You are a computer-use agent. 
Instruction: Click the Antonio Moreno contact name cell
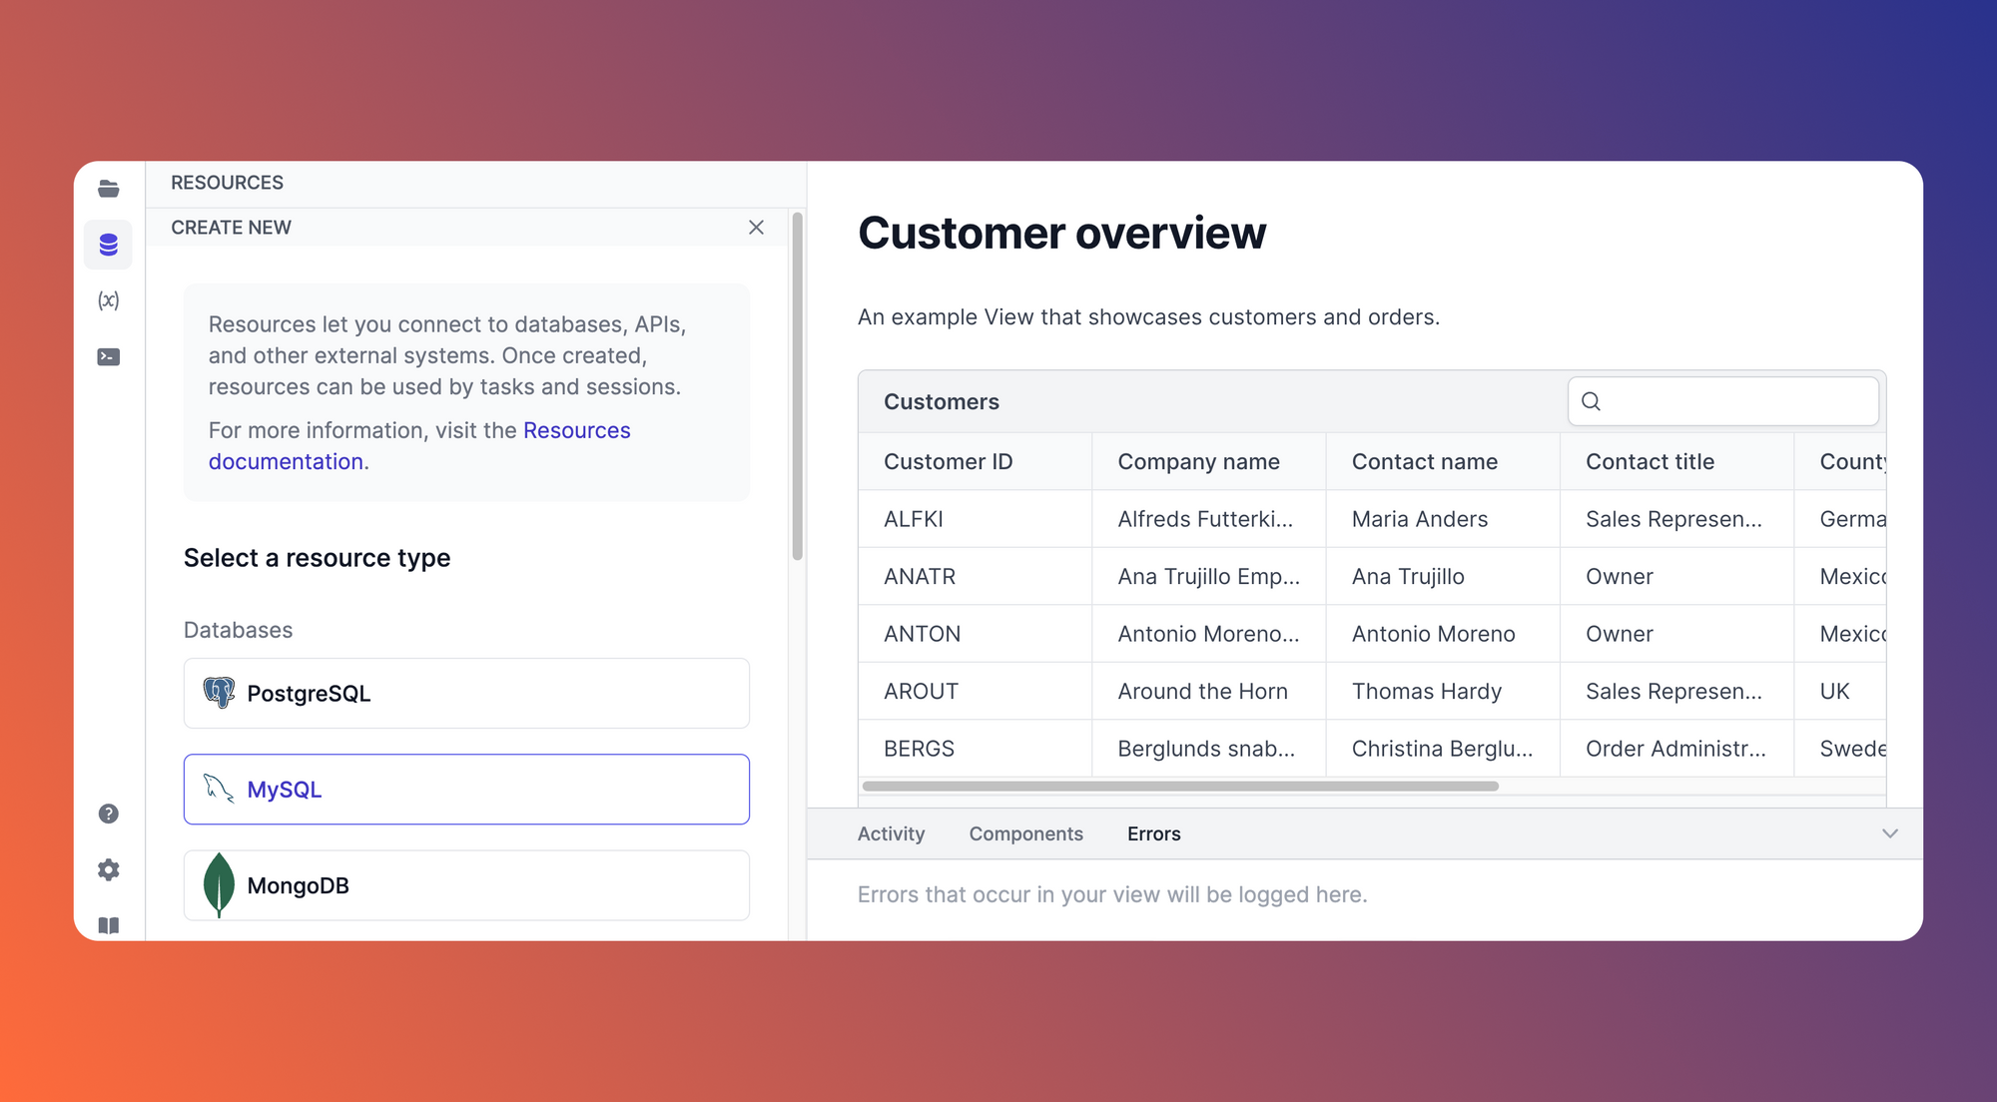point(1443,634)
